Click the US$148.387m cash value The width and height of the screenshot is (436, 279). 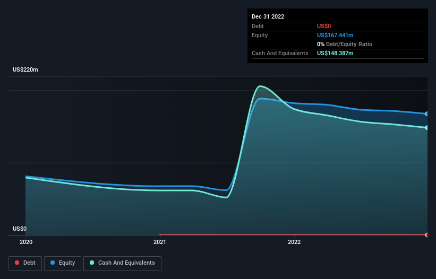pyautogui.click(x=335, y=53)
